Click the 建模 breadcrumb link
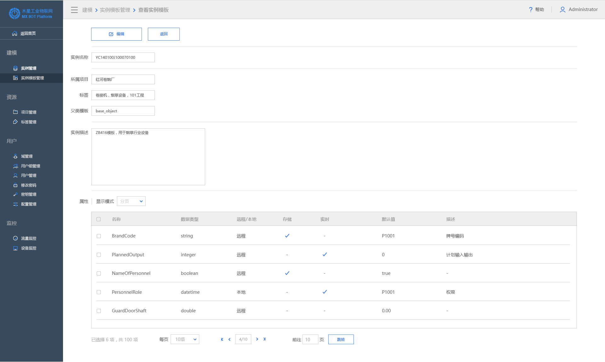605x362 pixels. click(87, 10)
